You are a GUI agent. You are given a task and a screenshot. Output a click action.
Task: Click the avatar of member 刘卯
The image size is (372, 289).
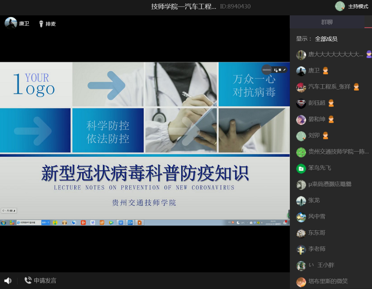coord(301,136)
